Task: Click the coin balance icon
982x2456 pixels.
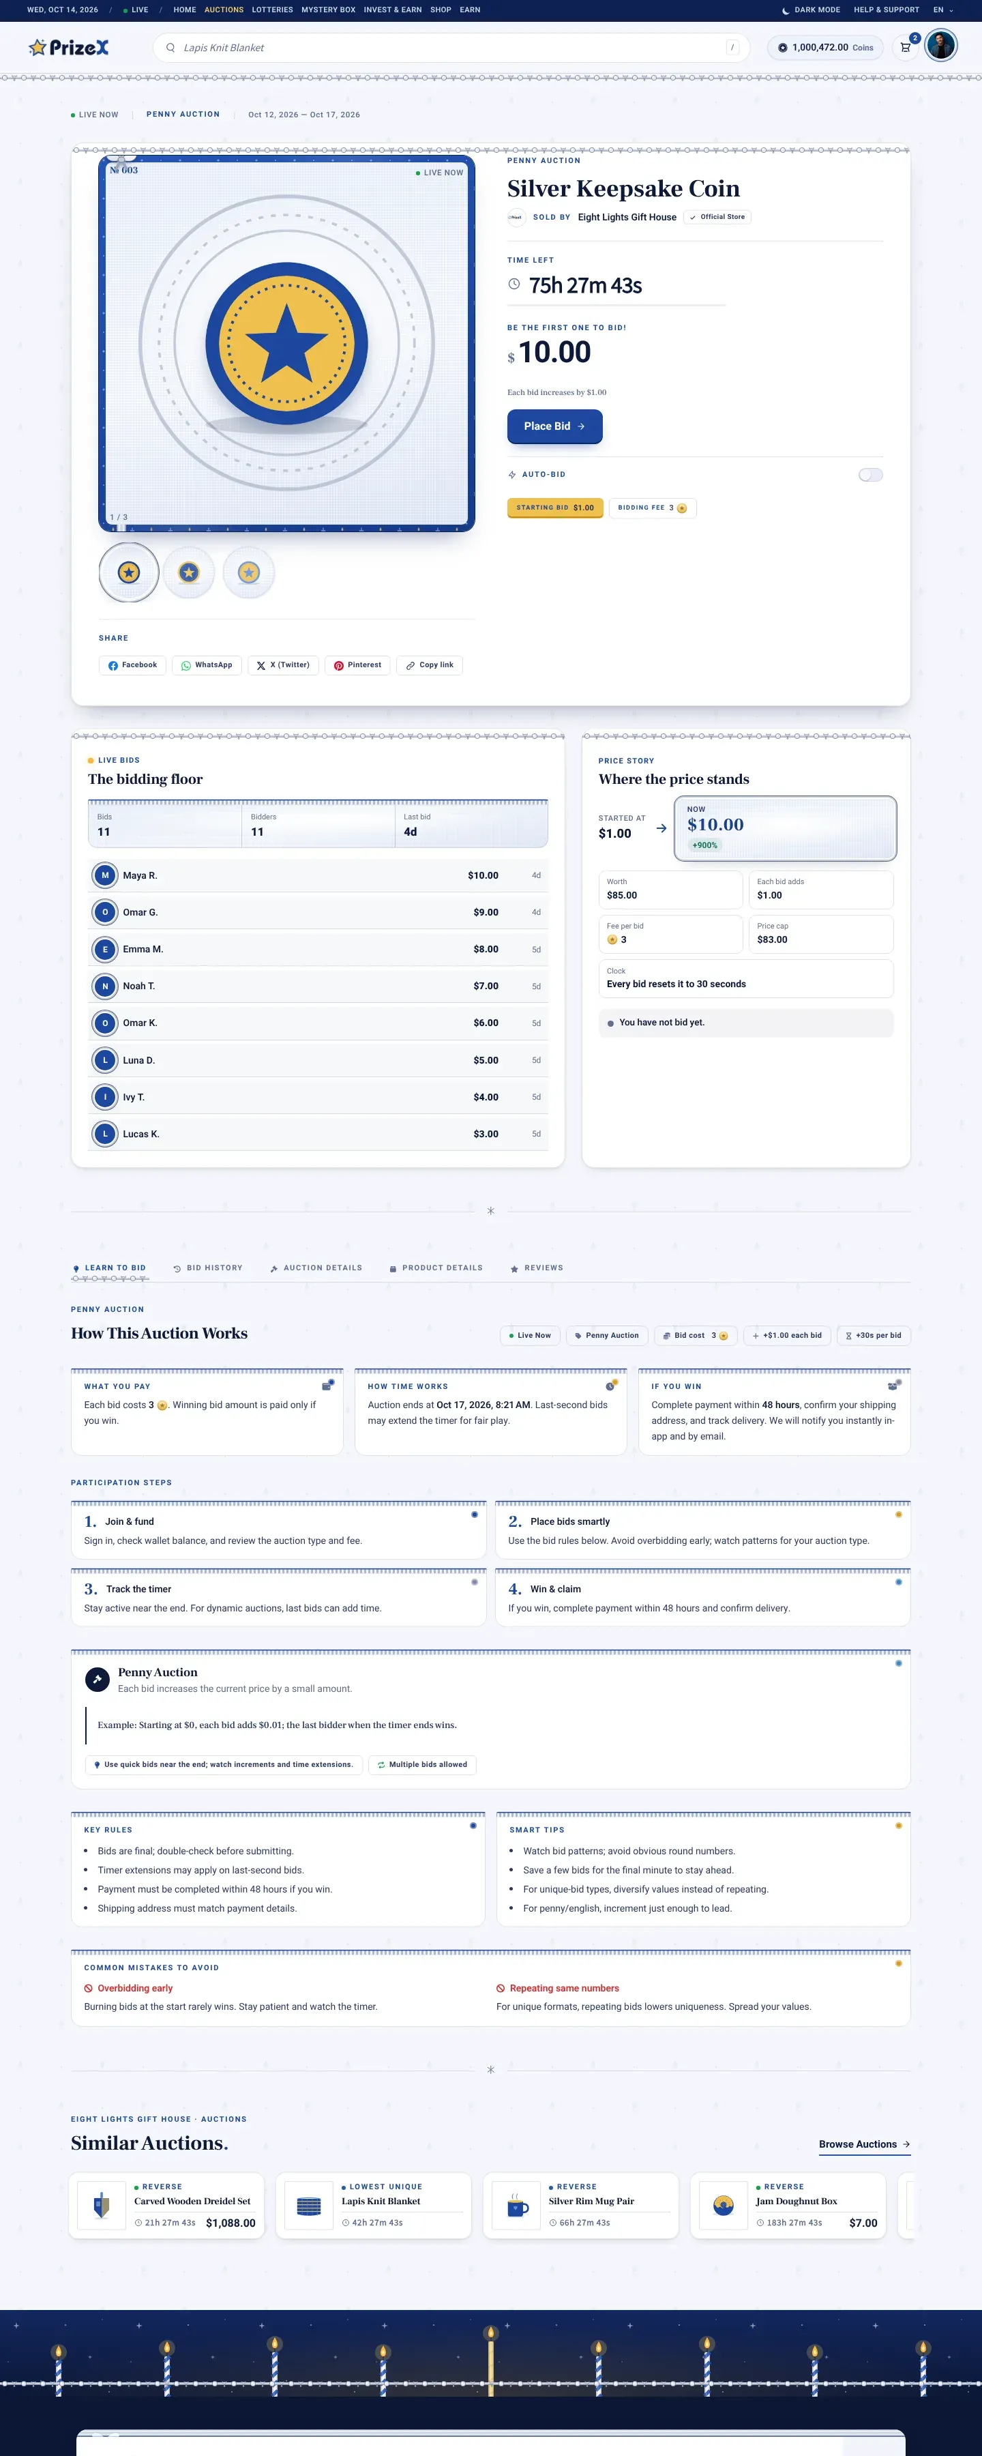Action: pos(783,48)
